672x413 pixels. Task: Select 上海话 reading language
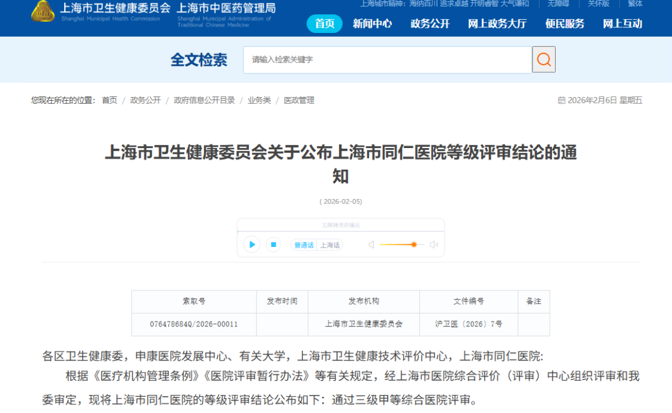[x=330, y=245]
